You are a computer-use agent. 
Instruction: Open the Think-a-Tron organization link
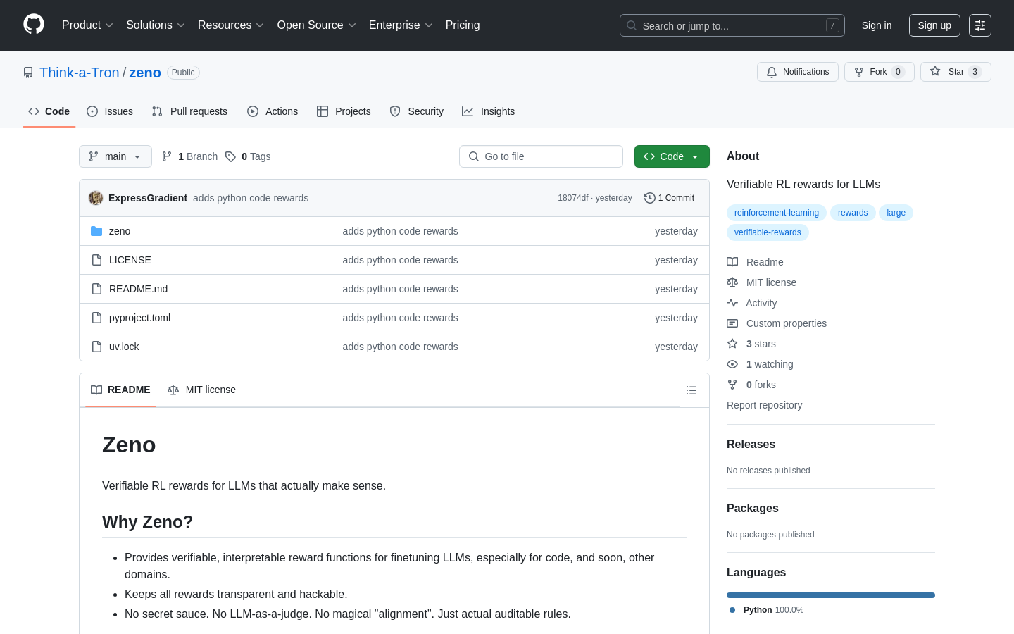click(80, 73)
